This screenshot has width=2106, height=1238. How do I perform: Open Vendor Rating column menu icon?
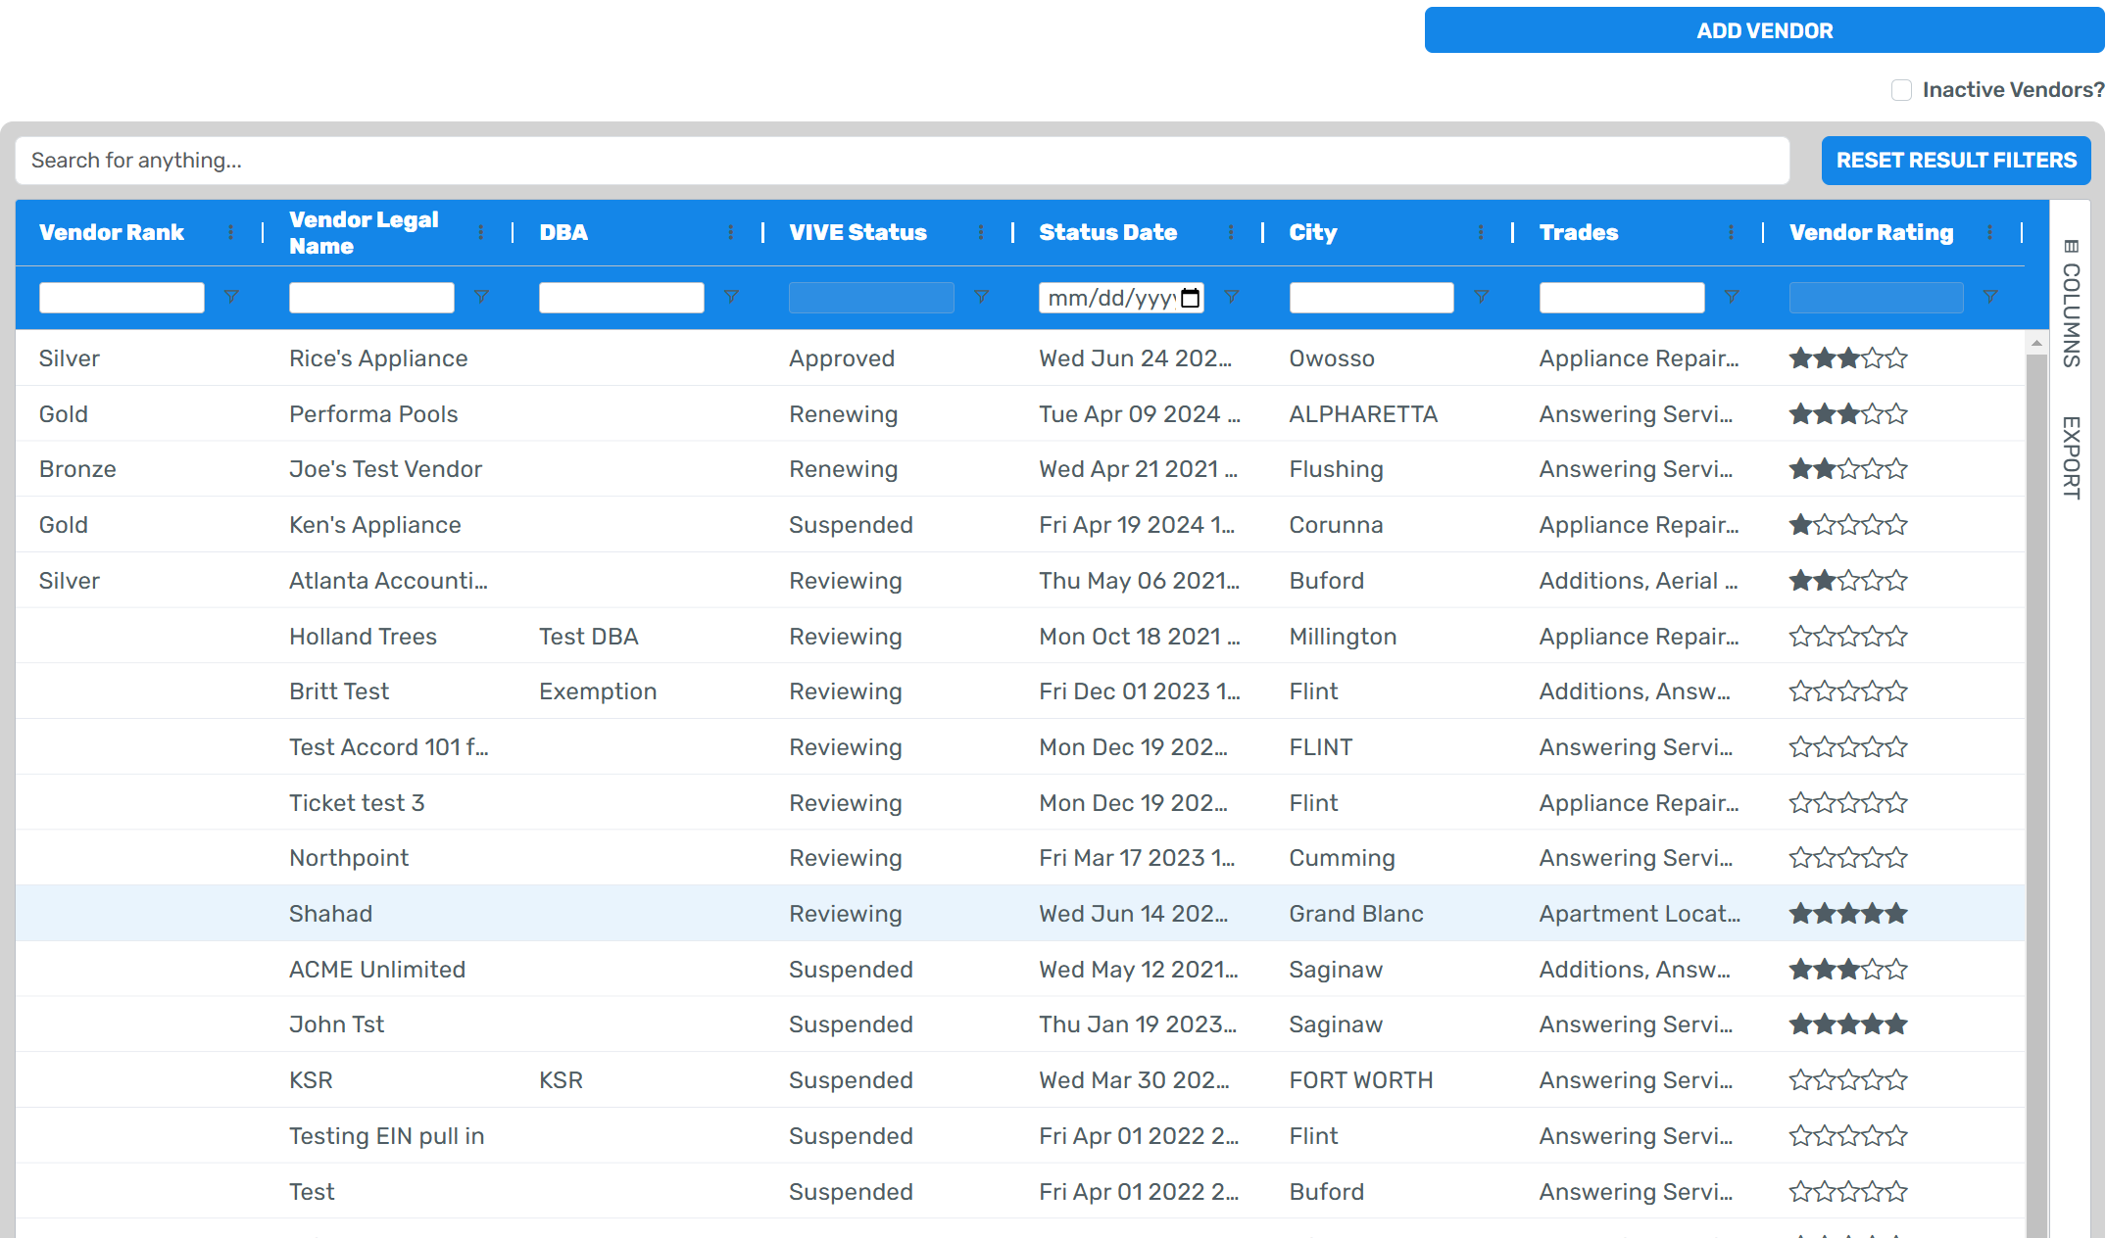pyautogui.click(x=1989, y=232)
